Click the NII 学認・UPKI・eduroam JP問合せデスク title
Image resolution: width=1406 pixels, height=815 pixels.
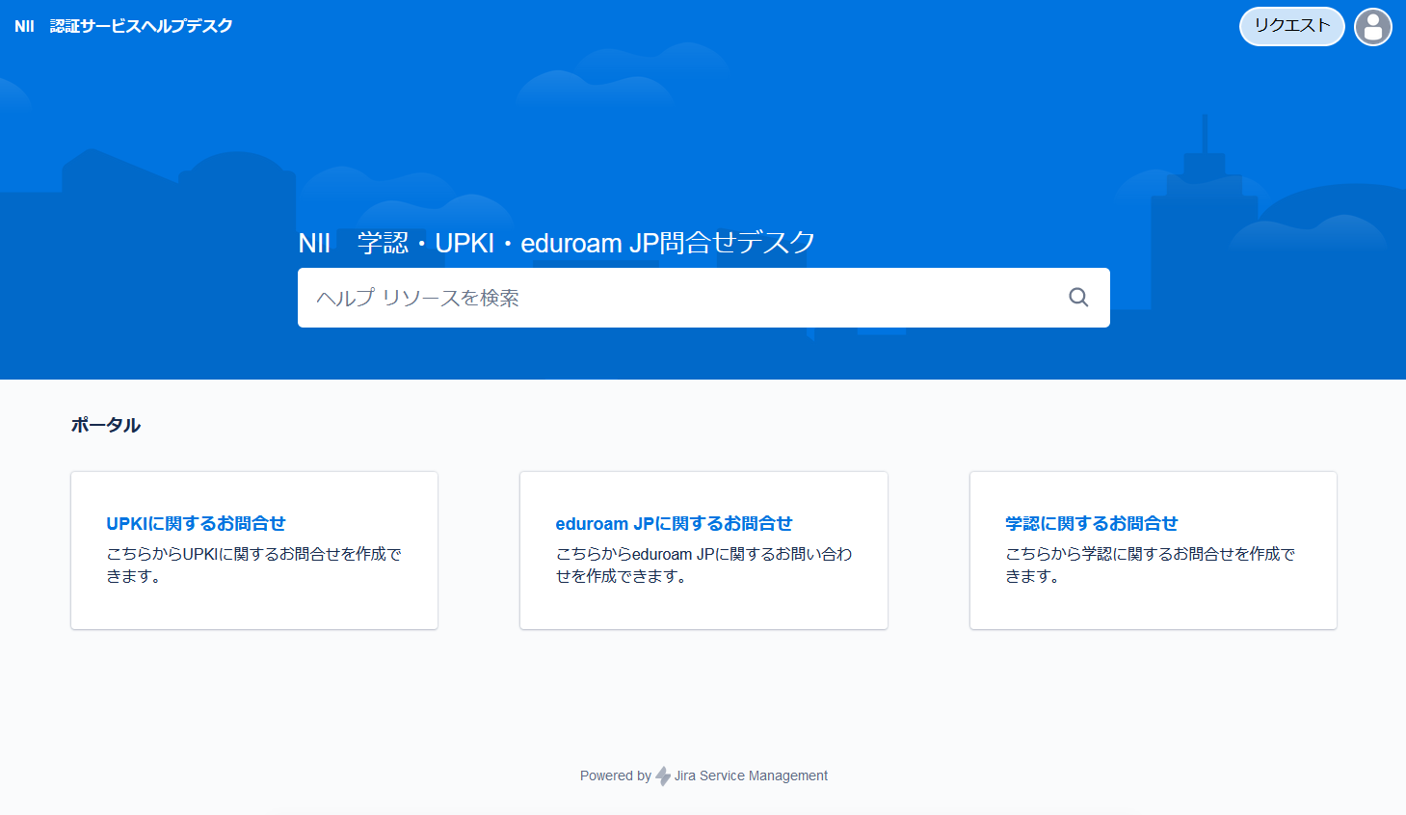(x=557, y=243)
